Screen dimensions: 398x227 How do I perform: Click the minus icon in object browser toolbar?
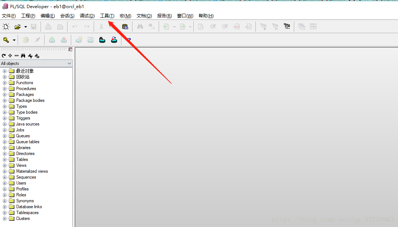click(17, 55)
